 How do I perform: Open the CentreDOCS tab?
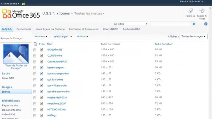(x=110, y=29)
